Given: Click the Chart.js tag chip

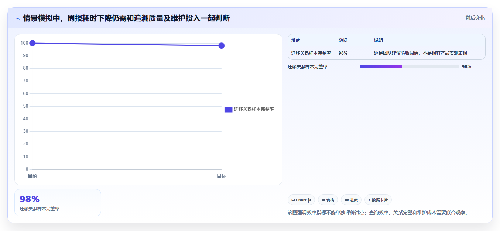Looking at the screenshot, I should tap(301, 200).
